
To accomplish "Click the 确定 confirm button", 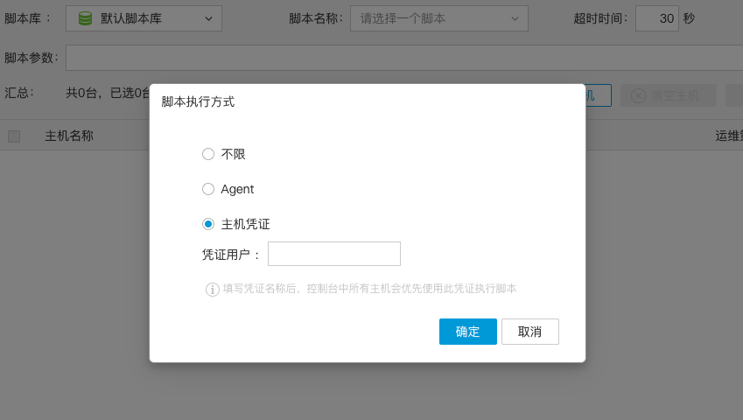I will click(x=467, y=332).
